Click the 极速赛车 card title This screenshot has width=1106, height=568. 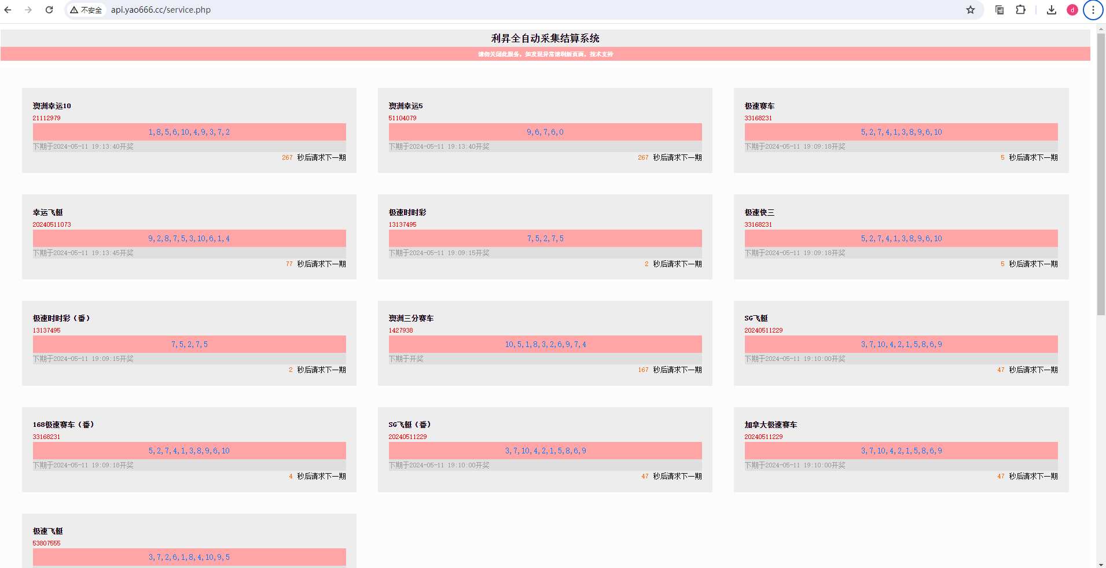(x=759, y=106)
